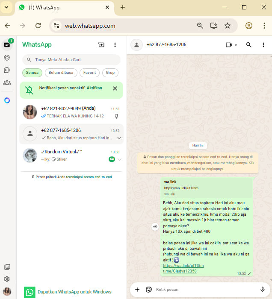
Task: Click the muted bell notification icon
Action: tap(30, 90)
